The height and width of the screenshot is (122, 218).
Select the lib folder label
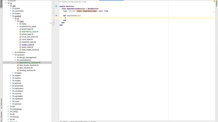pos(14,119)
